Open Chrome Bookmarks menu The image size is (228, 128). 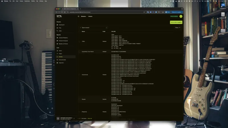(x=27, y=1)
